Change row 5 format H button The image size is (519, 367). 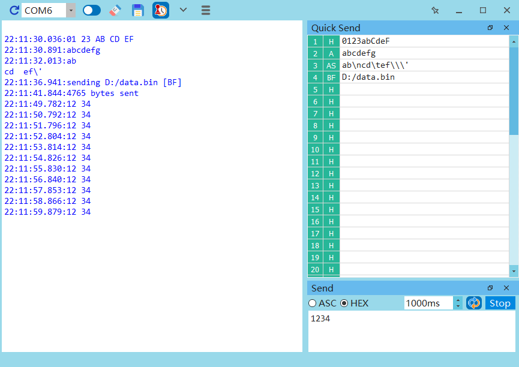(331, 89)
